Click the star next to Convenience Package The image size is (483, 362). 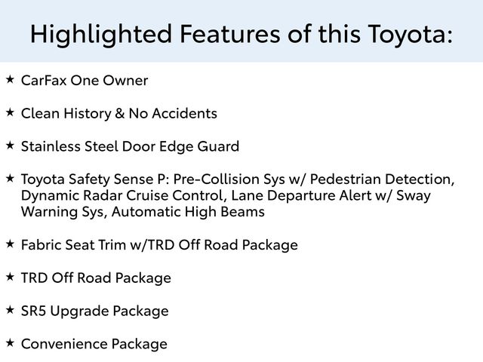coord(9,342)
